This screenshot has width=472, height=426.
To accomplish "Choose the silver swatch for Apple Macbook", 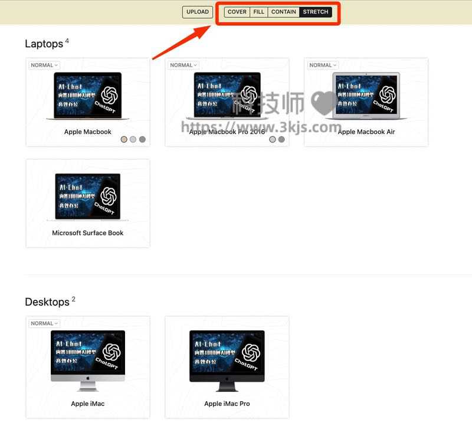I will click(x=133, y=139).
